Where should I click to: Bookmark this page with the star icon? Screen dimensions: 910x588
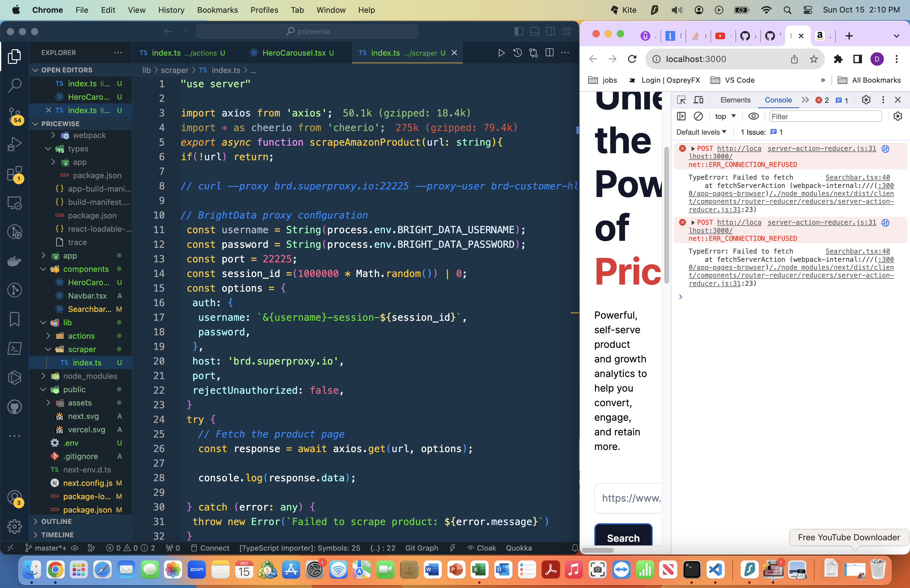coord(814,59)
